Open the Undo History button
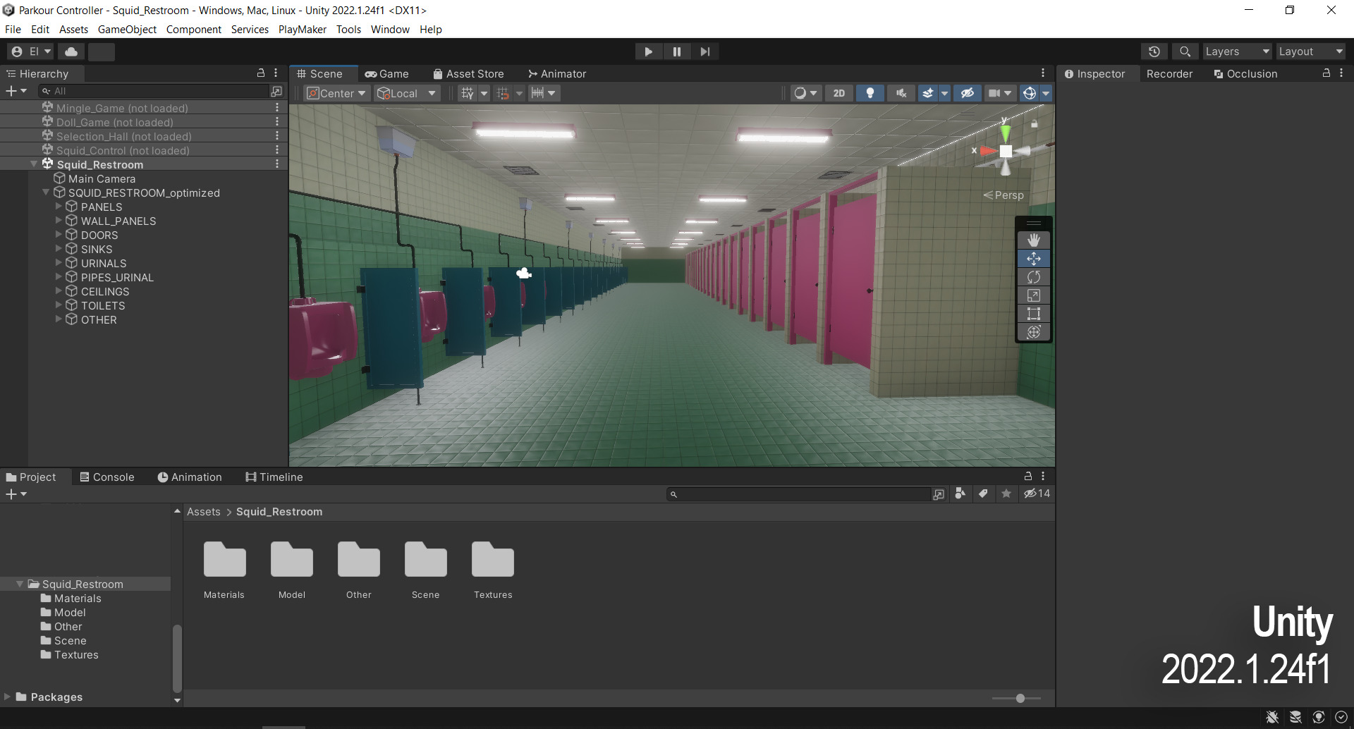This screenshot has height=729, width=1354. coord(1154,51)
